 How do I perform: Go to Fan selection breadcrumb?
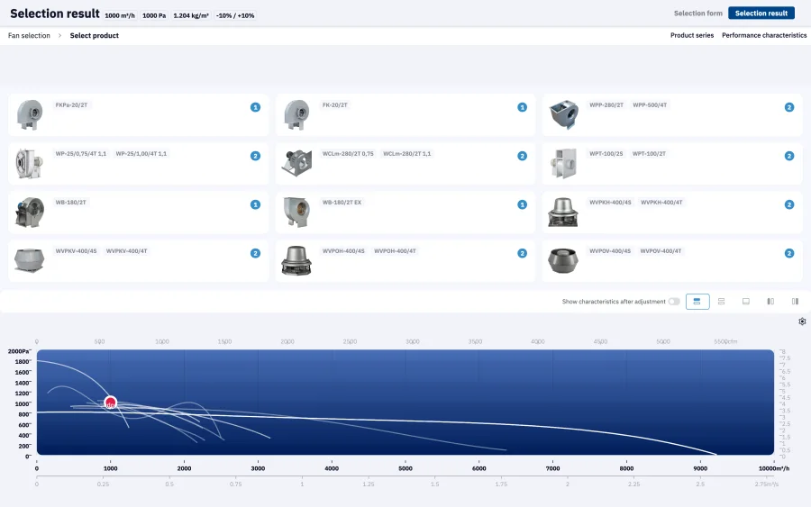[x=29, y=36]
